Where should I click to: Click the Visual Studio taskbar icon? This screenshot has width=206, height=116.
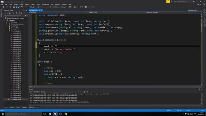click(x=55, y=114)
